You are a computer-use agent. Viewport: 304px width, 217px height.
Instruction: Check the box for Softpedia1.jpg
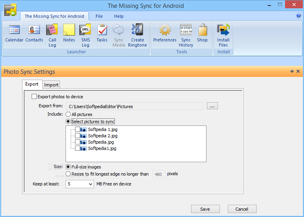(x=77, y=148)
